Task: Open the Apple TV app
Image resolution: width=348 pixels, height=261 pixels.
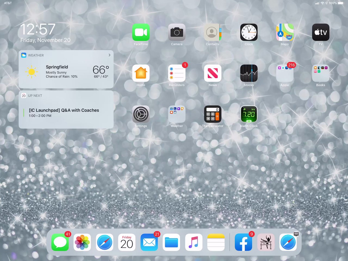Action: (321, 32)
